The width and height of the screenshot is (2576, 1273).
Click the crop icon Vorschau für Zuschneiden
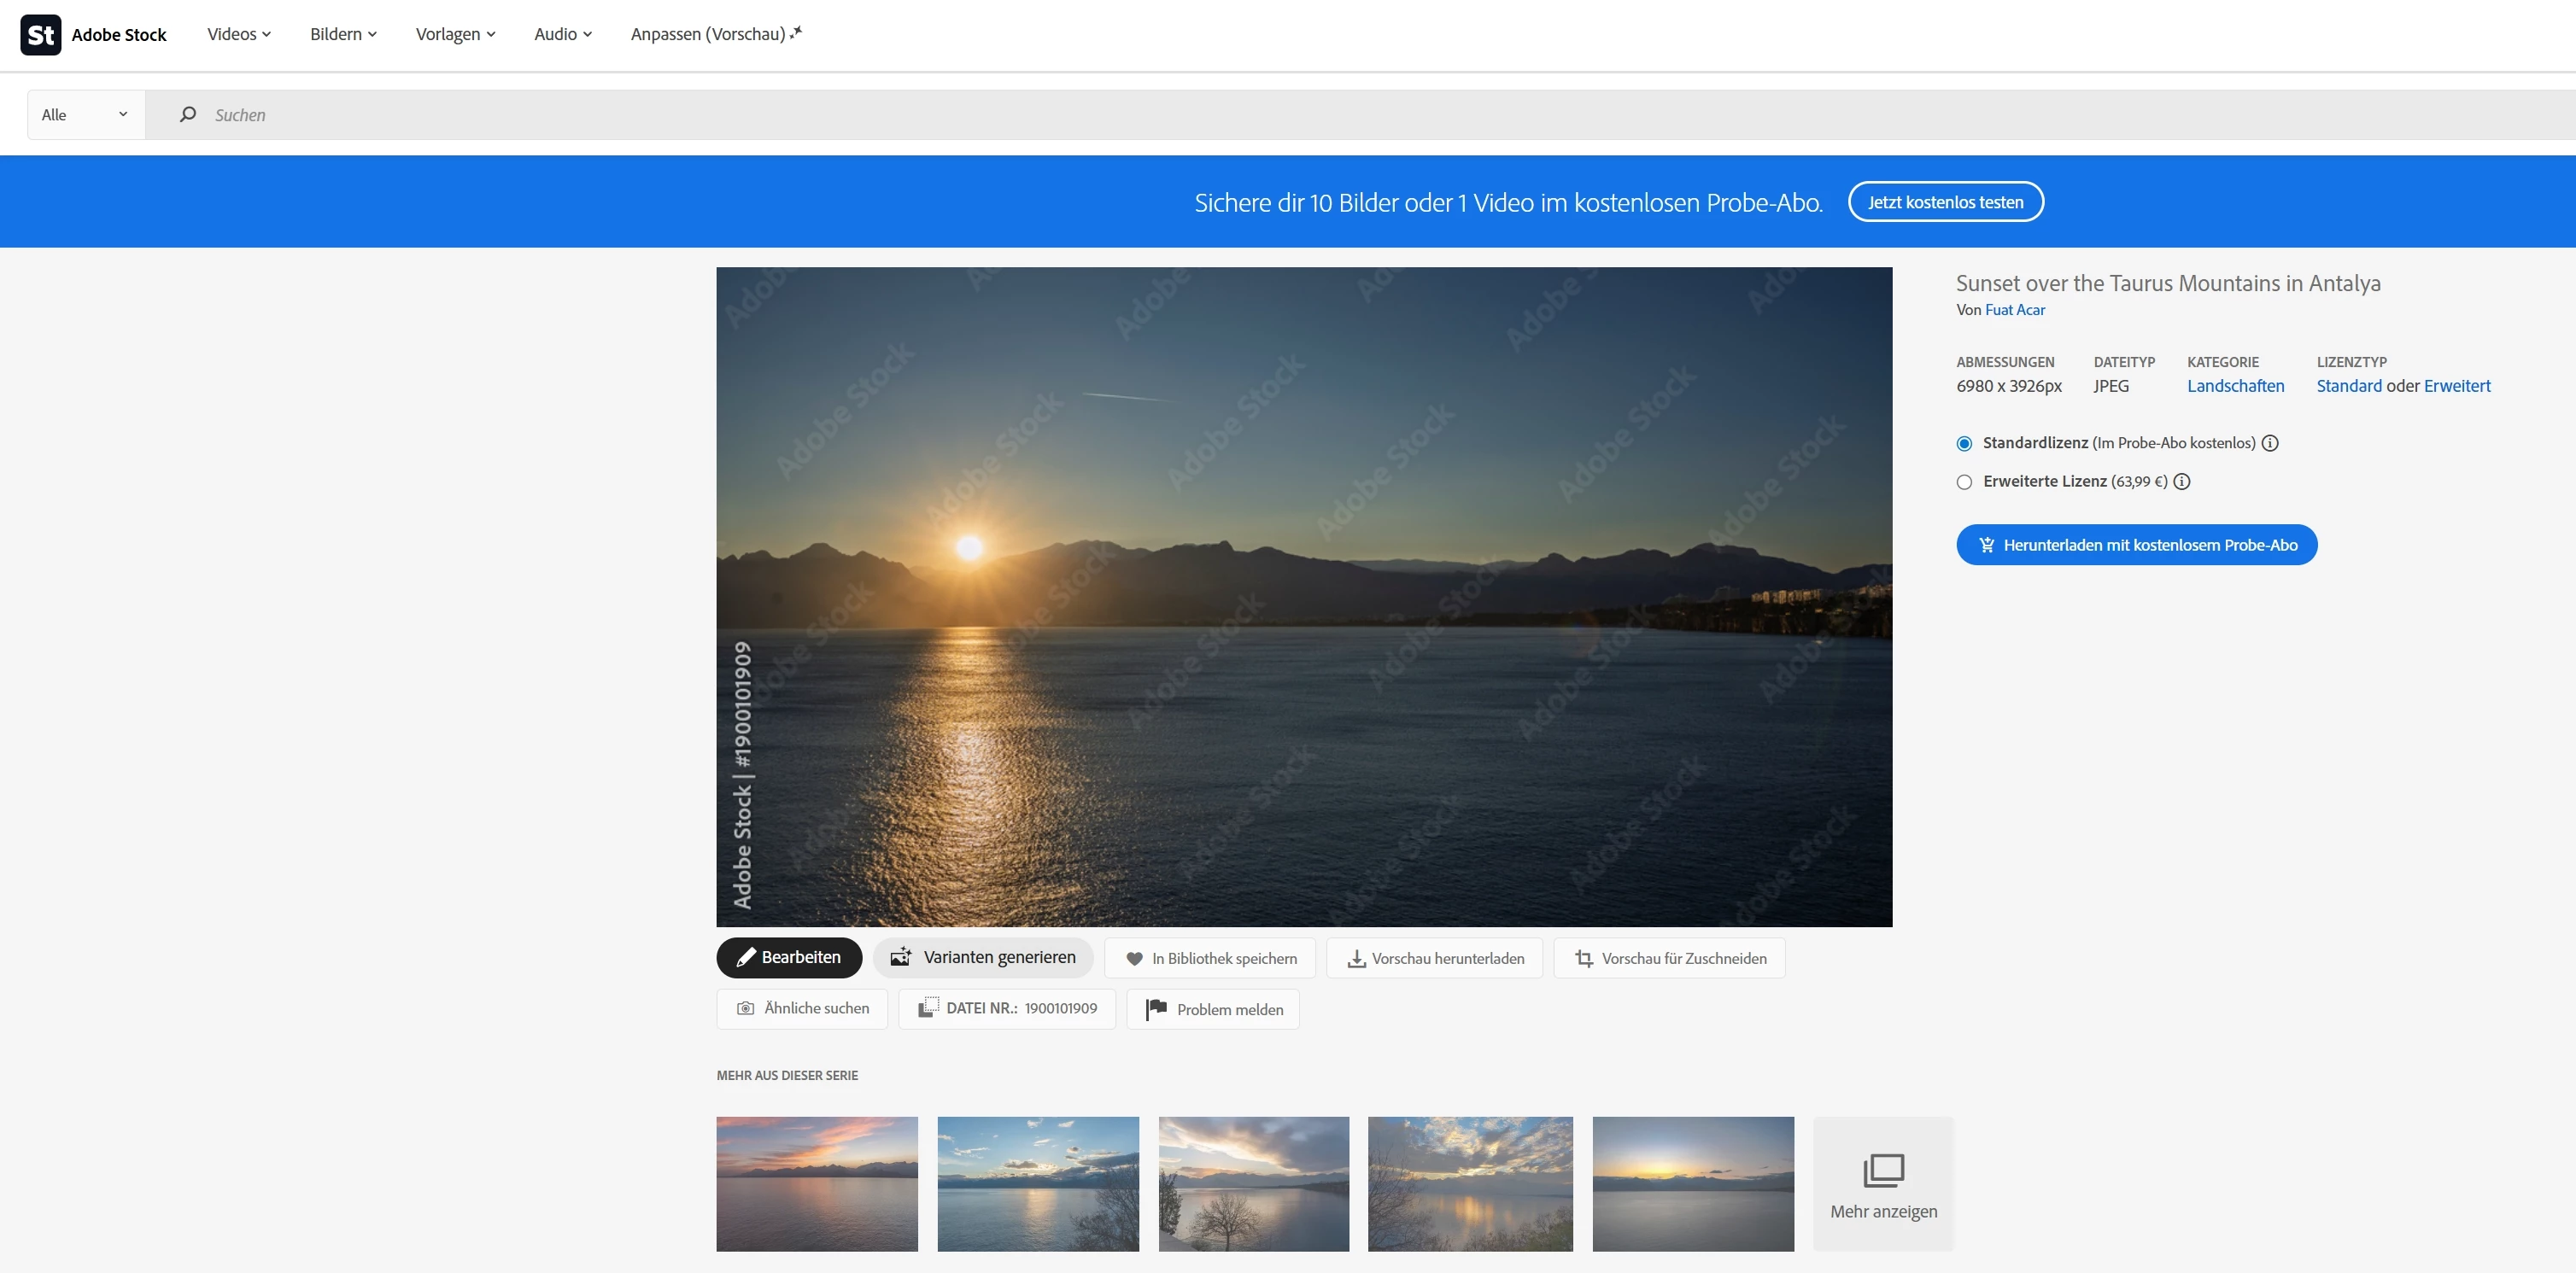point(1584,959)
